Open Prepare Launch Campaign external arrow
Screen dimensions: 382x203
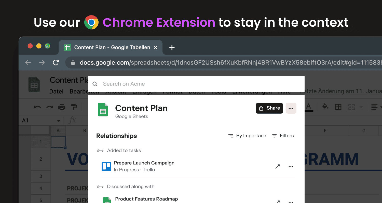(x=278, y=166)
